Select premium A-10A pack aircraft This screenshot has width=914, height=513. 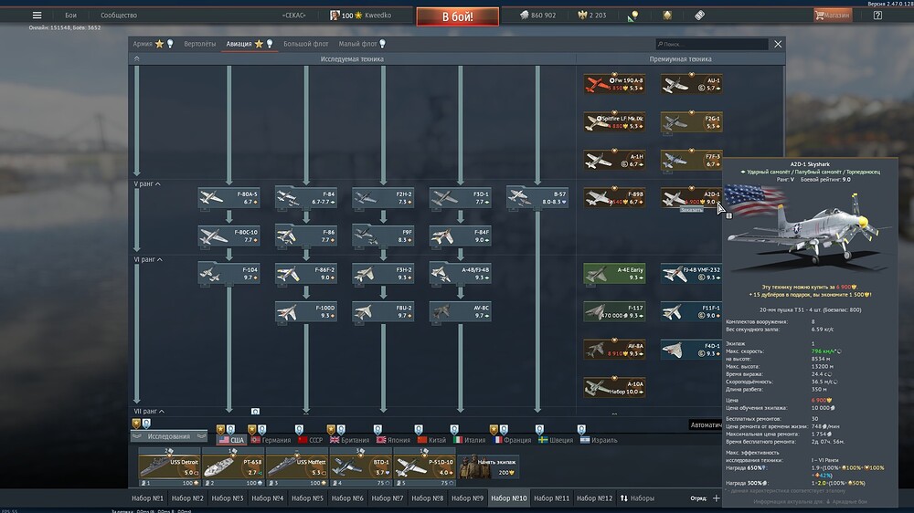coord(614,387)
